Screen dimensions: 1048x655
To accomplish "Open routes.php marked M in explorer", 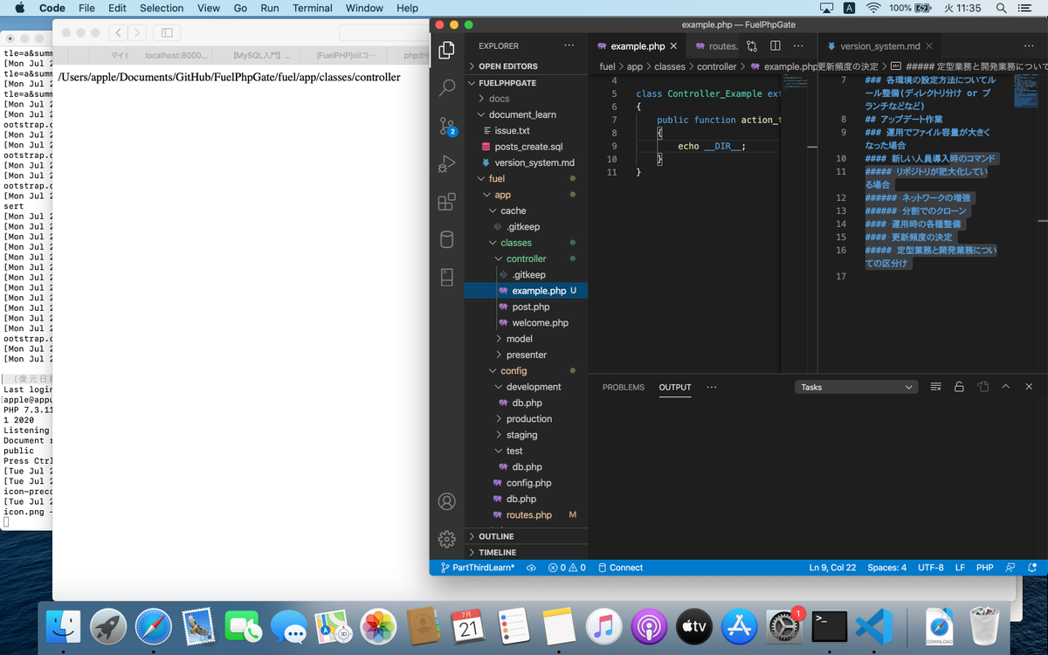I will [x=526, y=515].
